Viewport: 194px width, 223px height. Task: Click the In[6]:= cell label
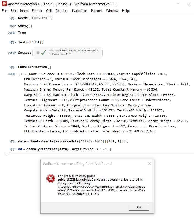12,149
